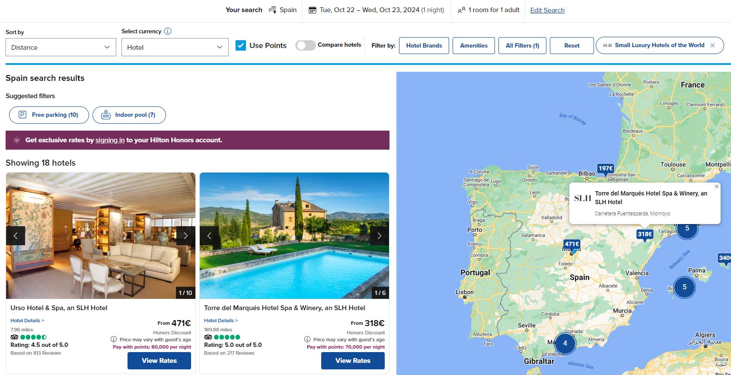The width and height of the screenshot is (731, 375).
Task: Click the '1 room for 1 adult' text
Action: (494, 10)
